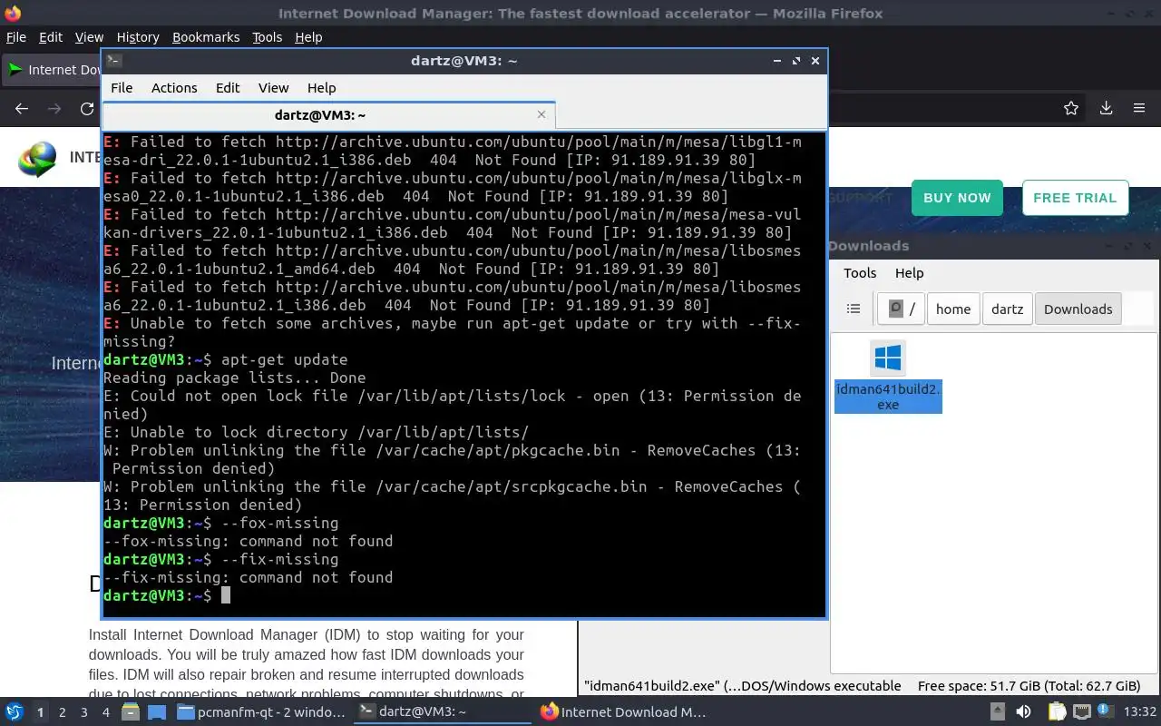Go to dartz folder in path bar
Viewport: 1161px width, 726px height.
click(x=1007, y=309)
